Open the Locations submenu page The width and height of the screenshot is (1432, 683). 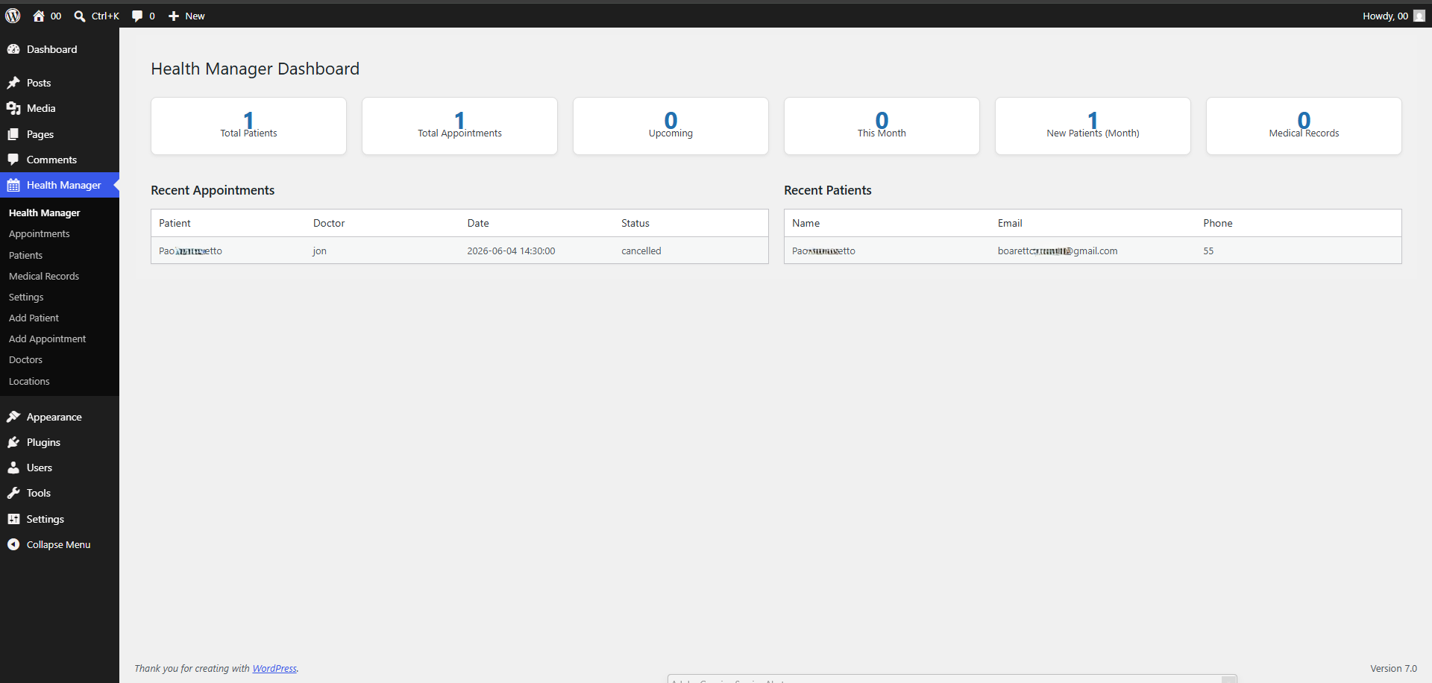click(29, 381)
